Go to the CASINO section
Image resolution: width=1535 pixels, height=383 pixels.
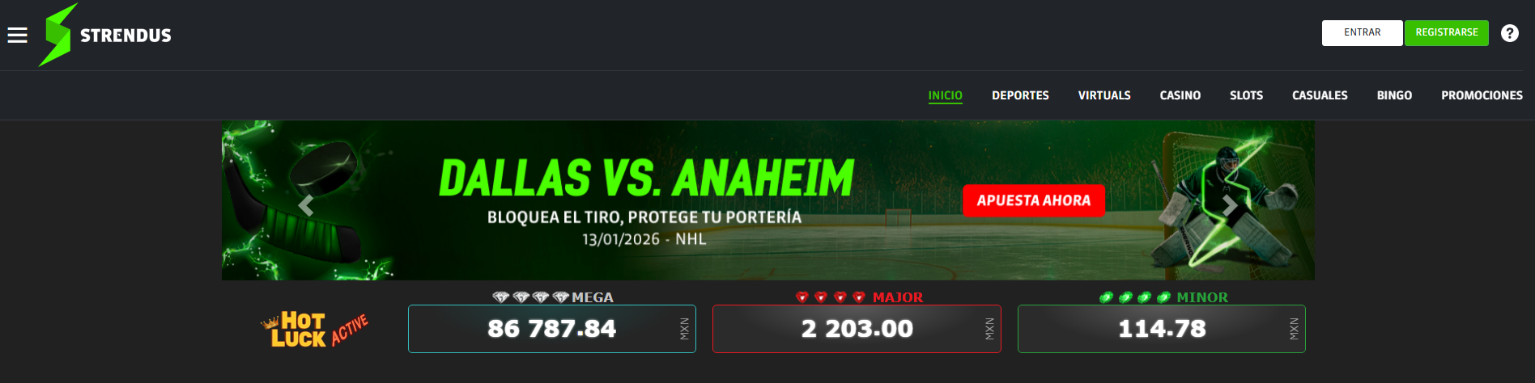click(1180, 95)
